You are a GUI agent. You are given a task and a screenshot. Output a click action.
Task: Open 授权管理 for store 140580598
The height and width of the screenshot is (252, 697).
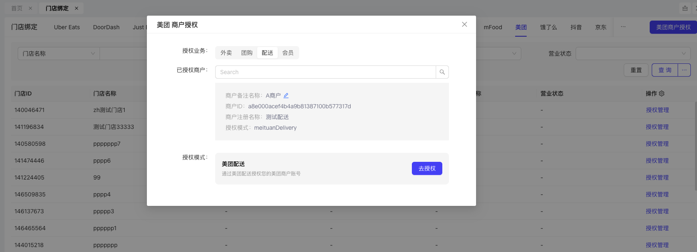[x=658, y=144]
